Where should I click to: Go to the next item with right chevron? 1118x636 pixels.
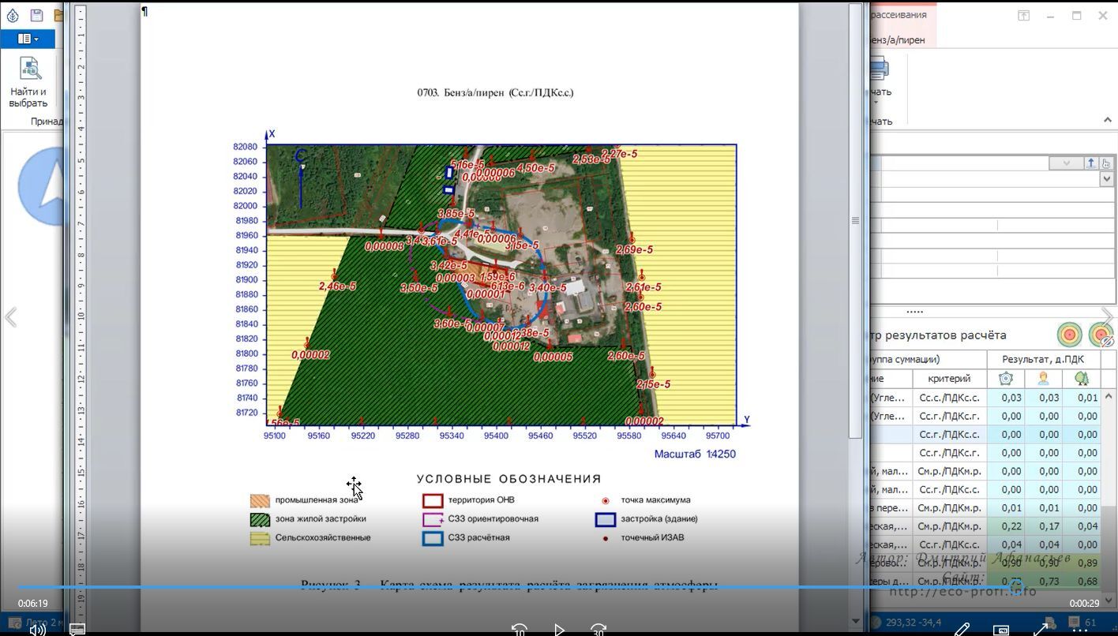(x=1107, y=317)
